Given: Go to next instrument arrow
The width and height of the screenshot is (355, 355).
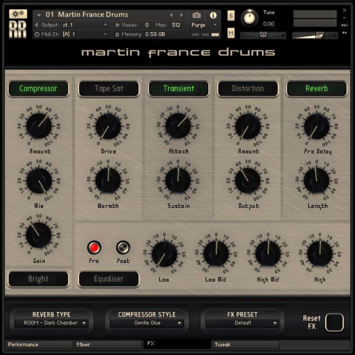Looking at the screenshot, I should point(181,15).
